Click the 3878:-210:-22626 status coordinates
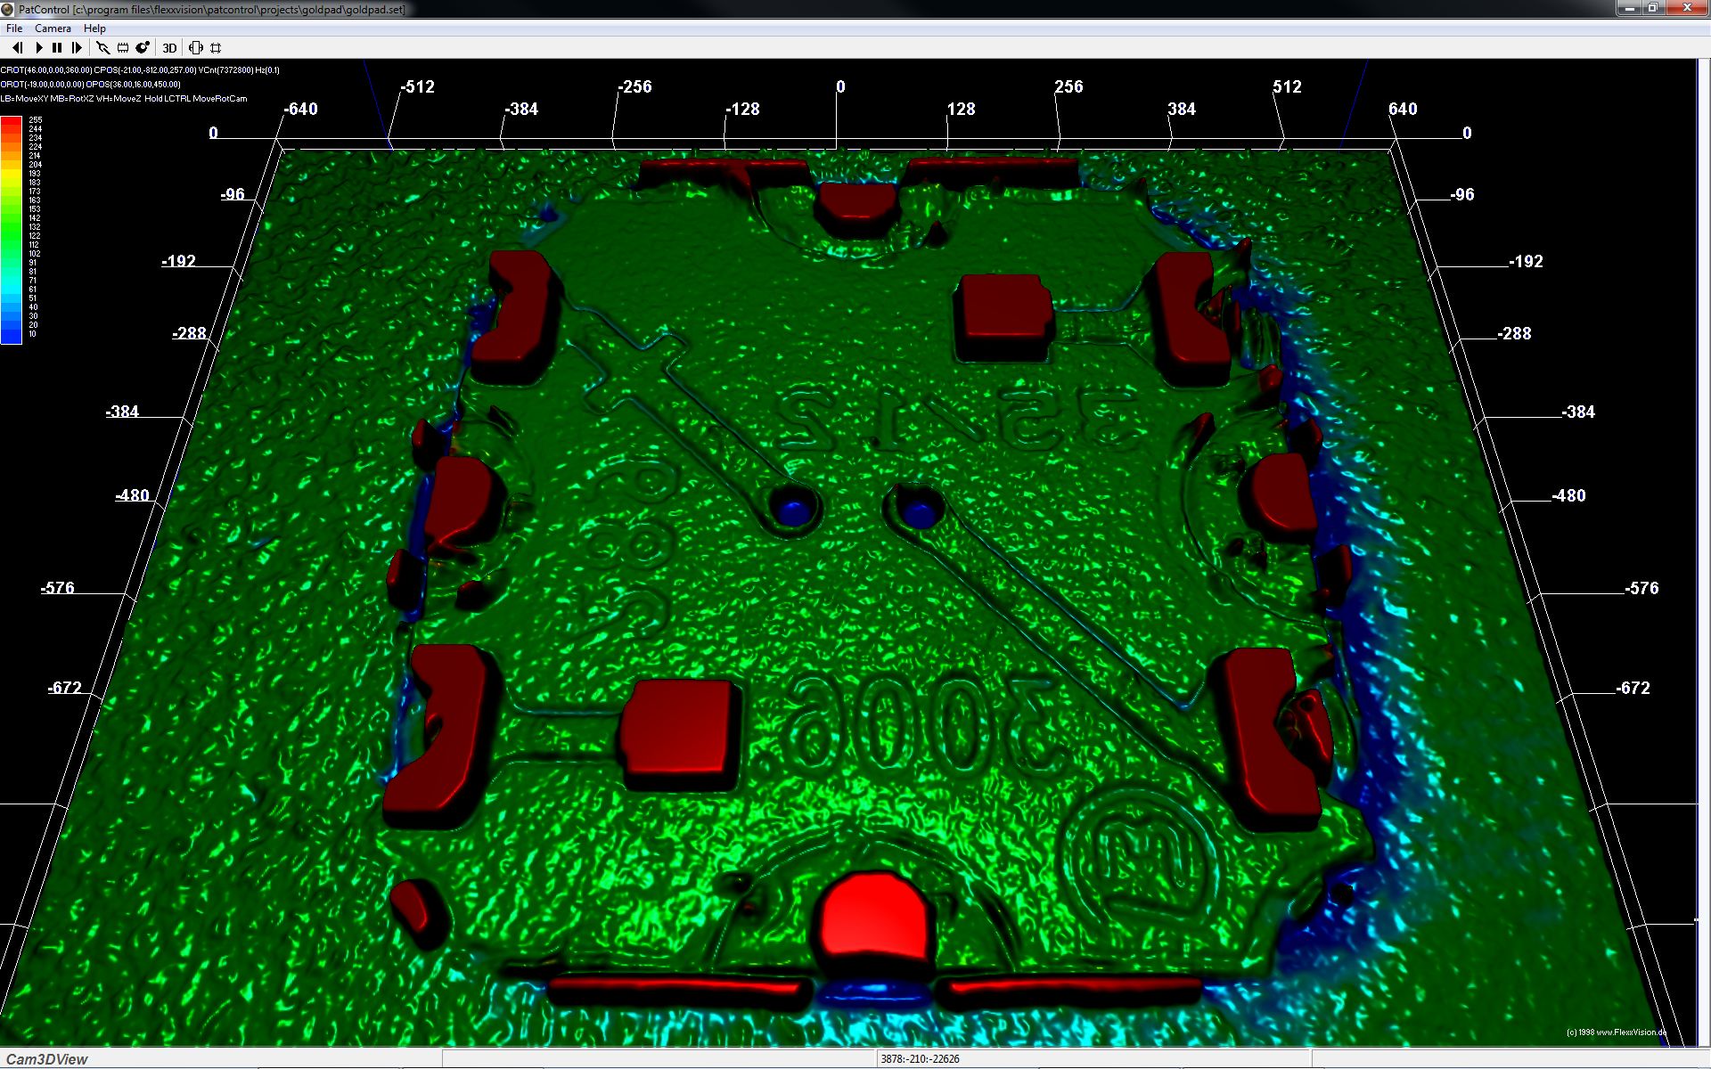Screen dimensions: 1711x1069 coord(920,1059)
